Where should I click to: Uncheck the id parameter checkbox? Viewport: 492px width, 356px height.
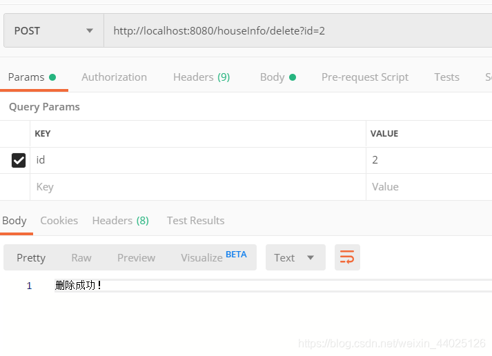[19, 160]
